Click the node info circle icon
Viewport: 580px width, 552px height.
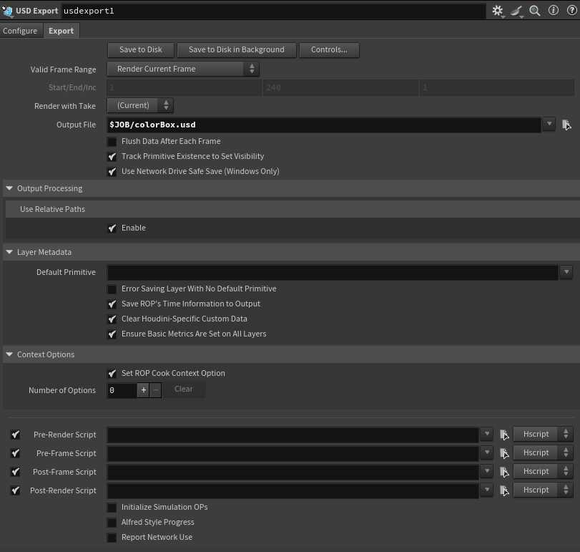[552, 11]
